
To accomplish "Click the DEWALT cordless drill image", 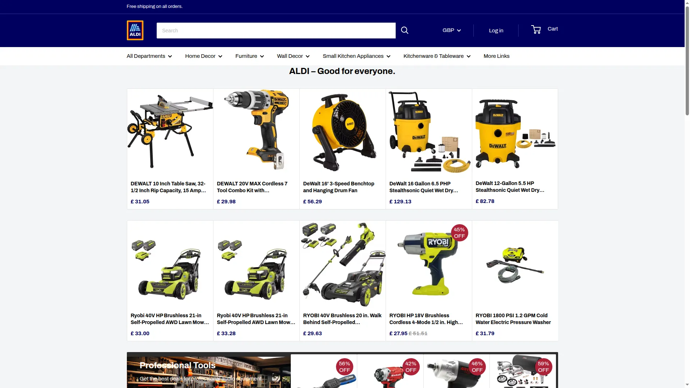I will 256,132.
